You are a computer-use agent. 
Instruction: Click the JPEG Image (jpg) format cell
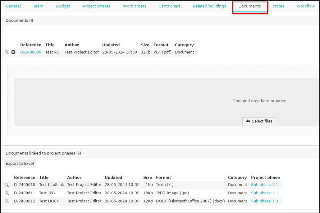coord(172,193)
